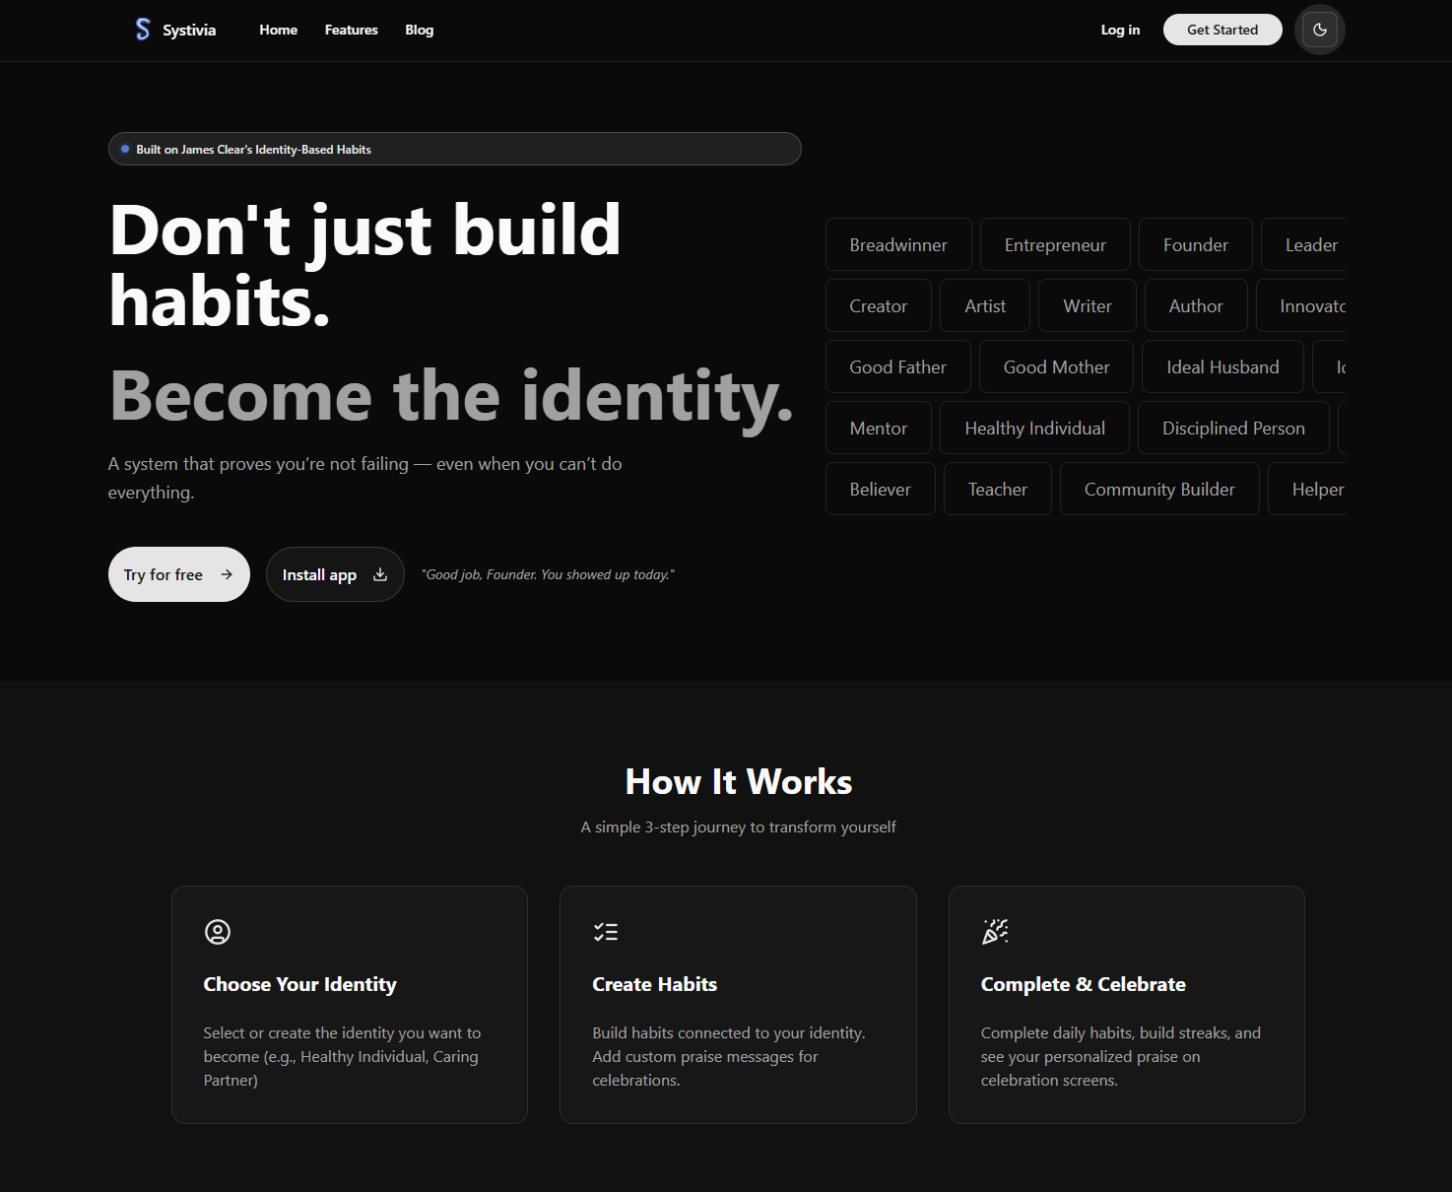This screenshot has height=1192, width=1452.
Task: Open the Log in link
Action: pyautogui.click(x=1120, y=30)
